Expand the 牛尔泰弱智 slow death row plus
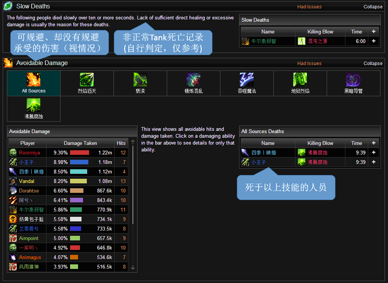 [x=374, y=41]
